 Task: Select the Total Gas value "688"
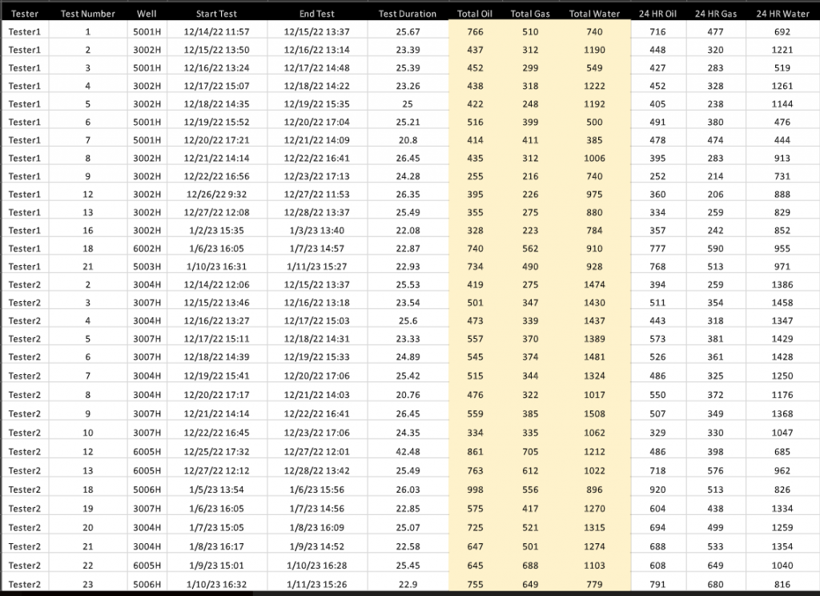pos(530,566)
